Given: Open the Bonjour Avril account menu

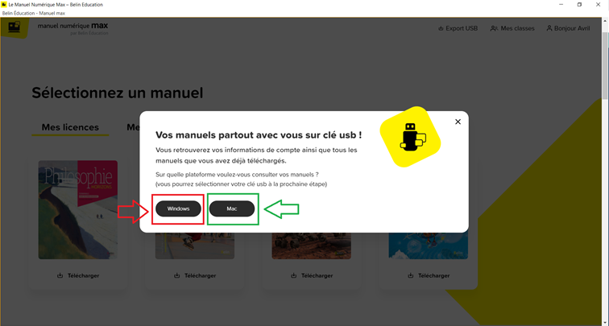Looking at the screenshot, I should point(568,28).
